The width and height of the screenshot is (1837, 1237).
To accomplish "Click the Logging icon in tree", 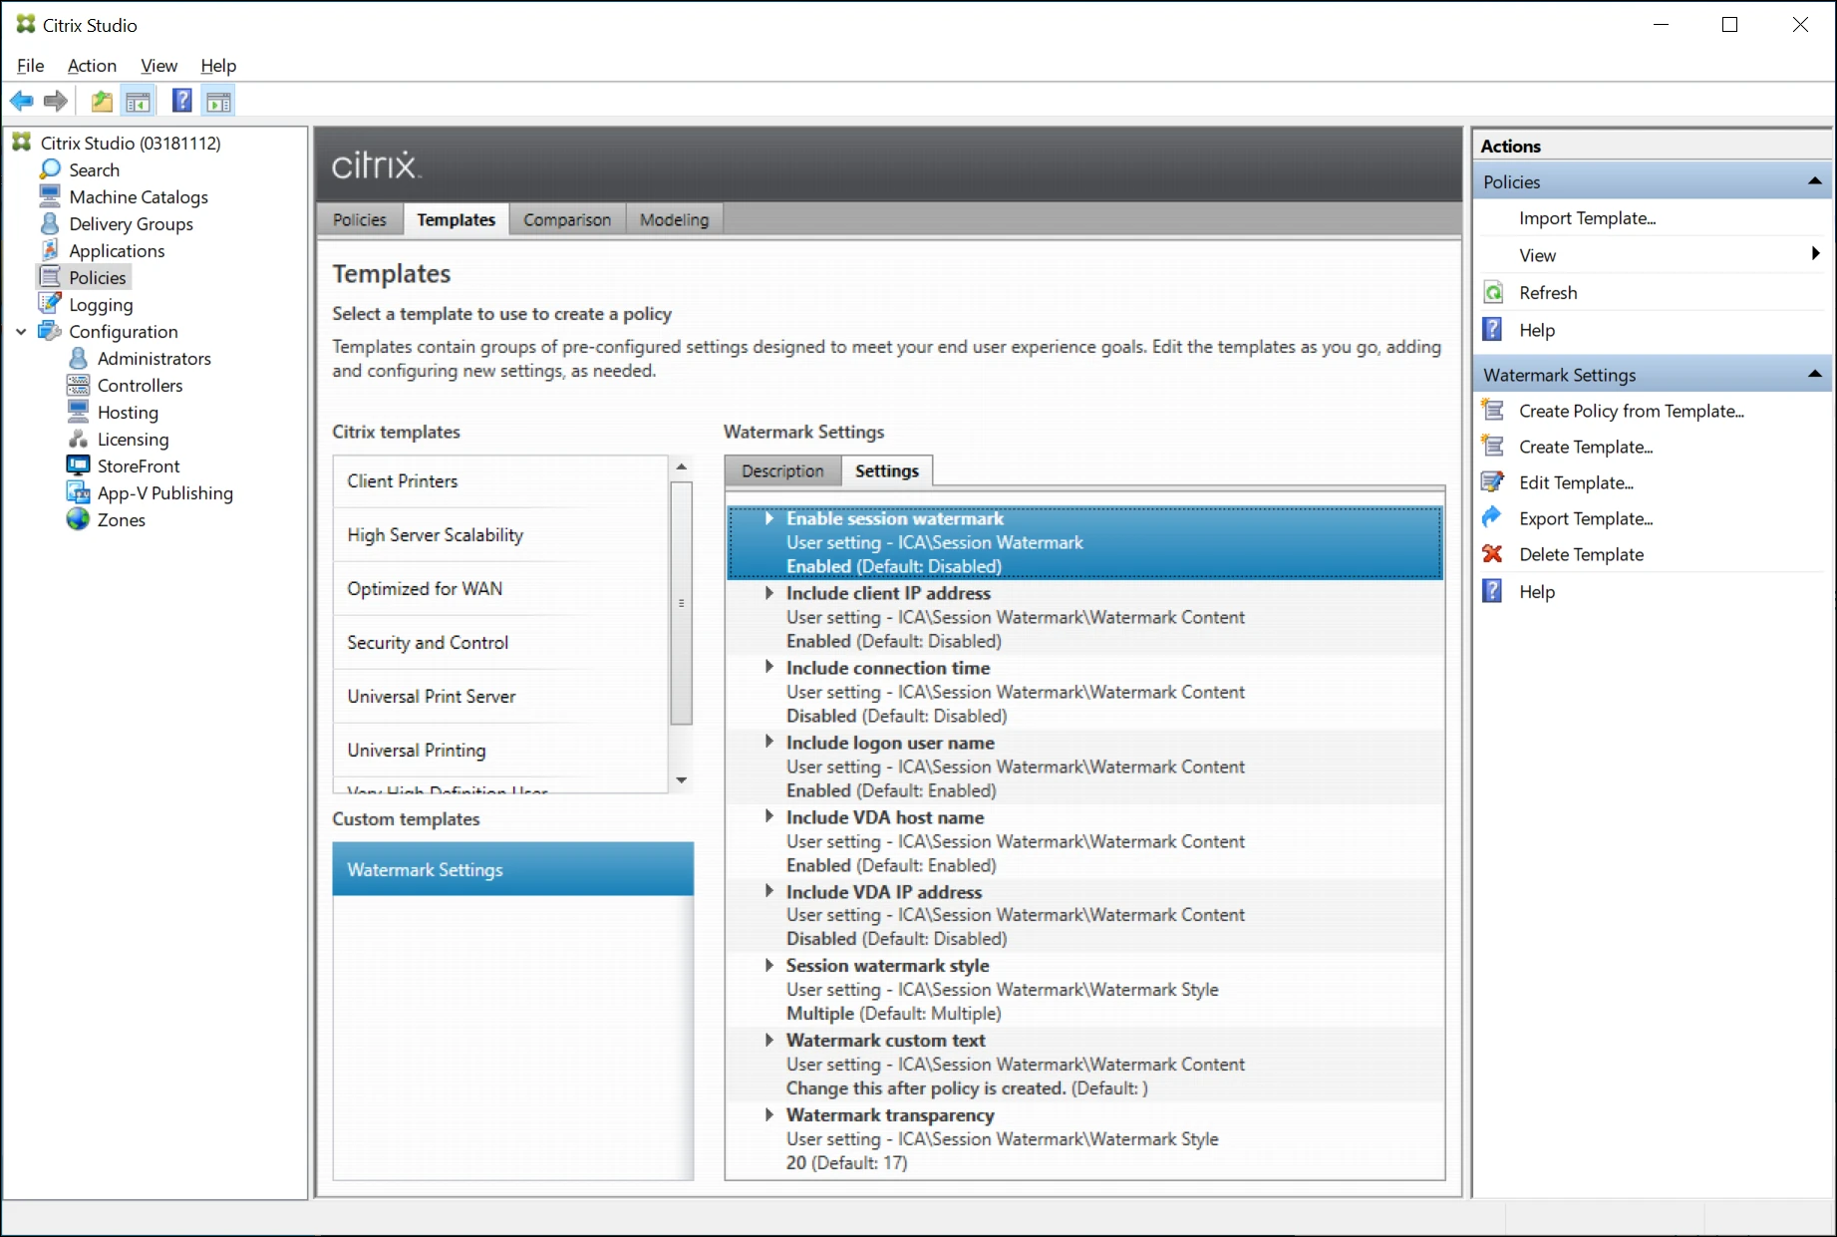I will point(50,304).
